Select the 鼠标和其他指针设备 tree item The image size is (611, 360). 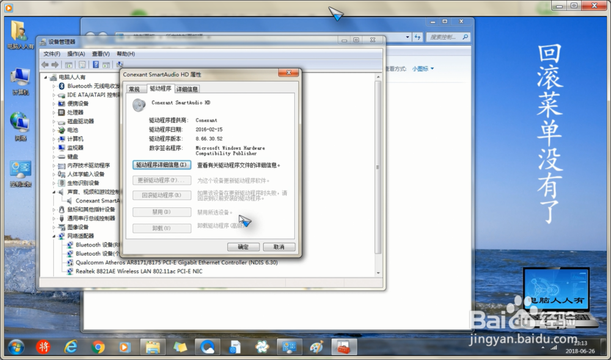tap(91, 210)
